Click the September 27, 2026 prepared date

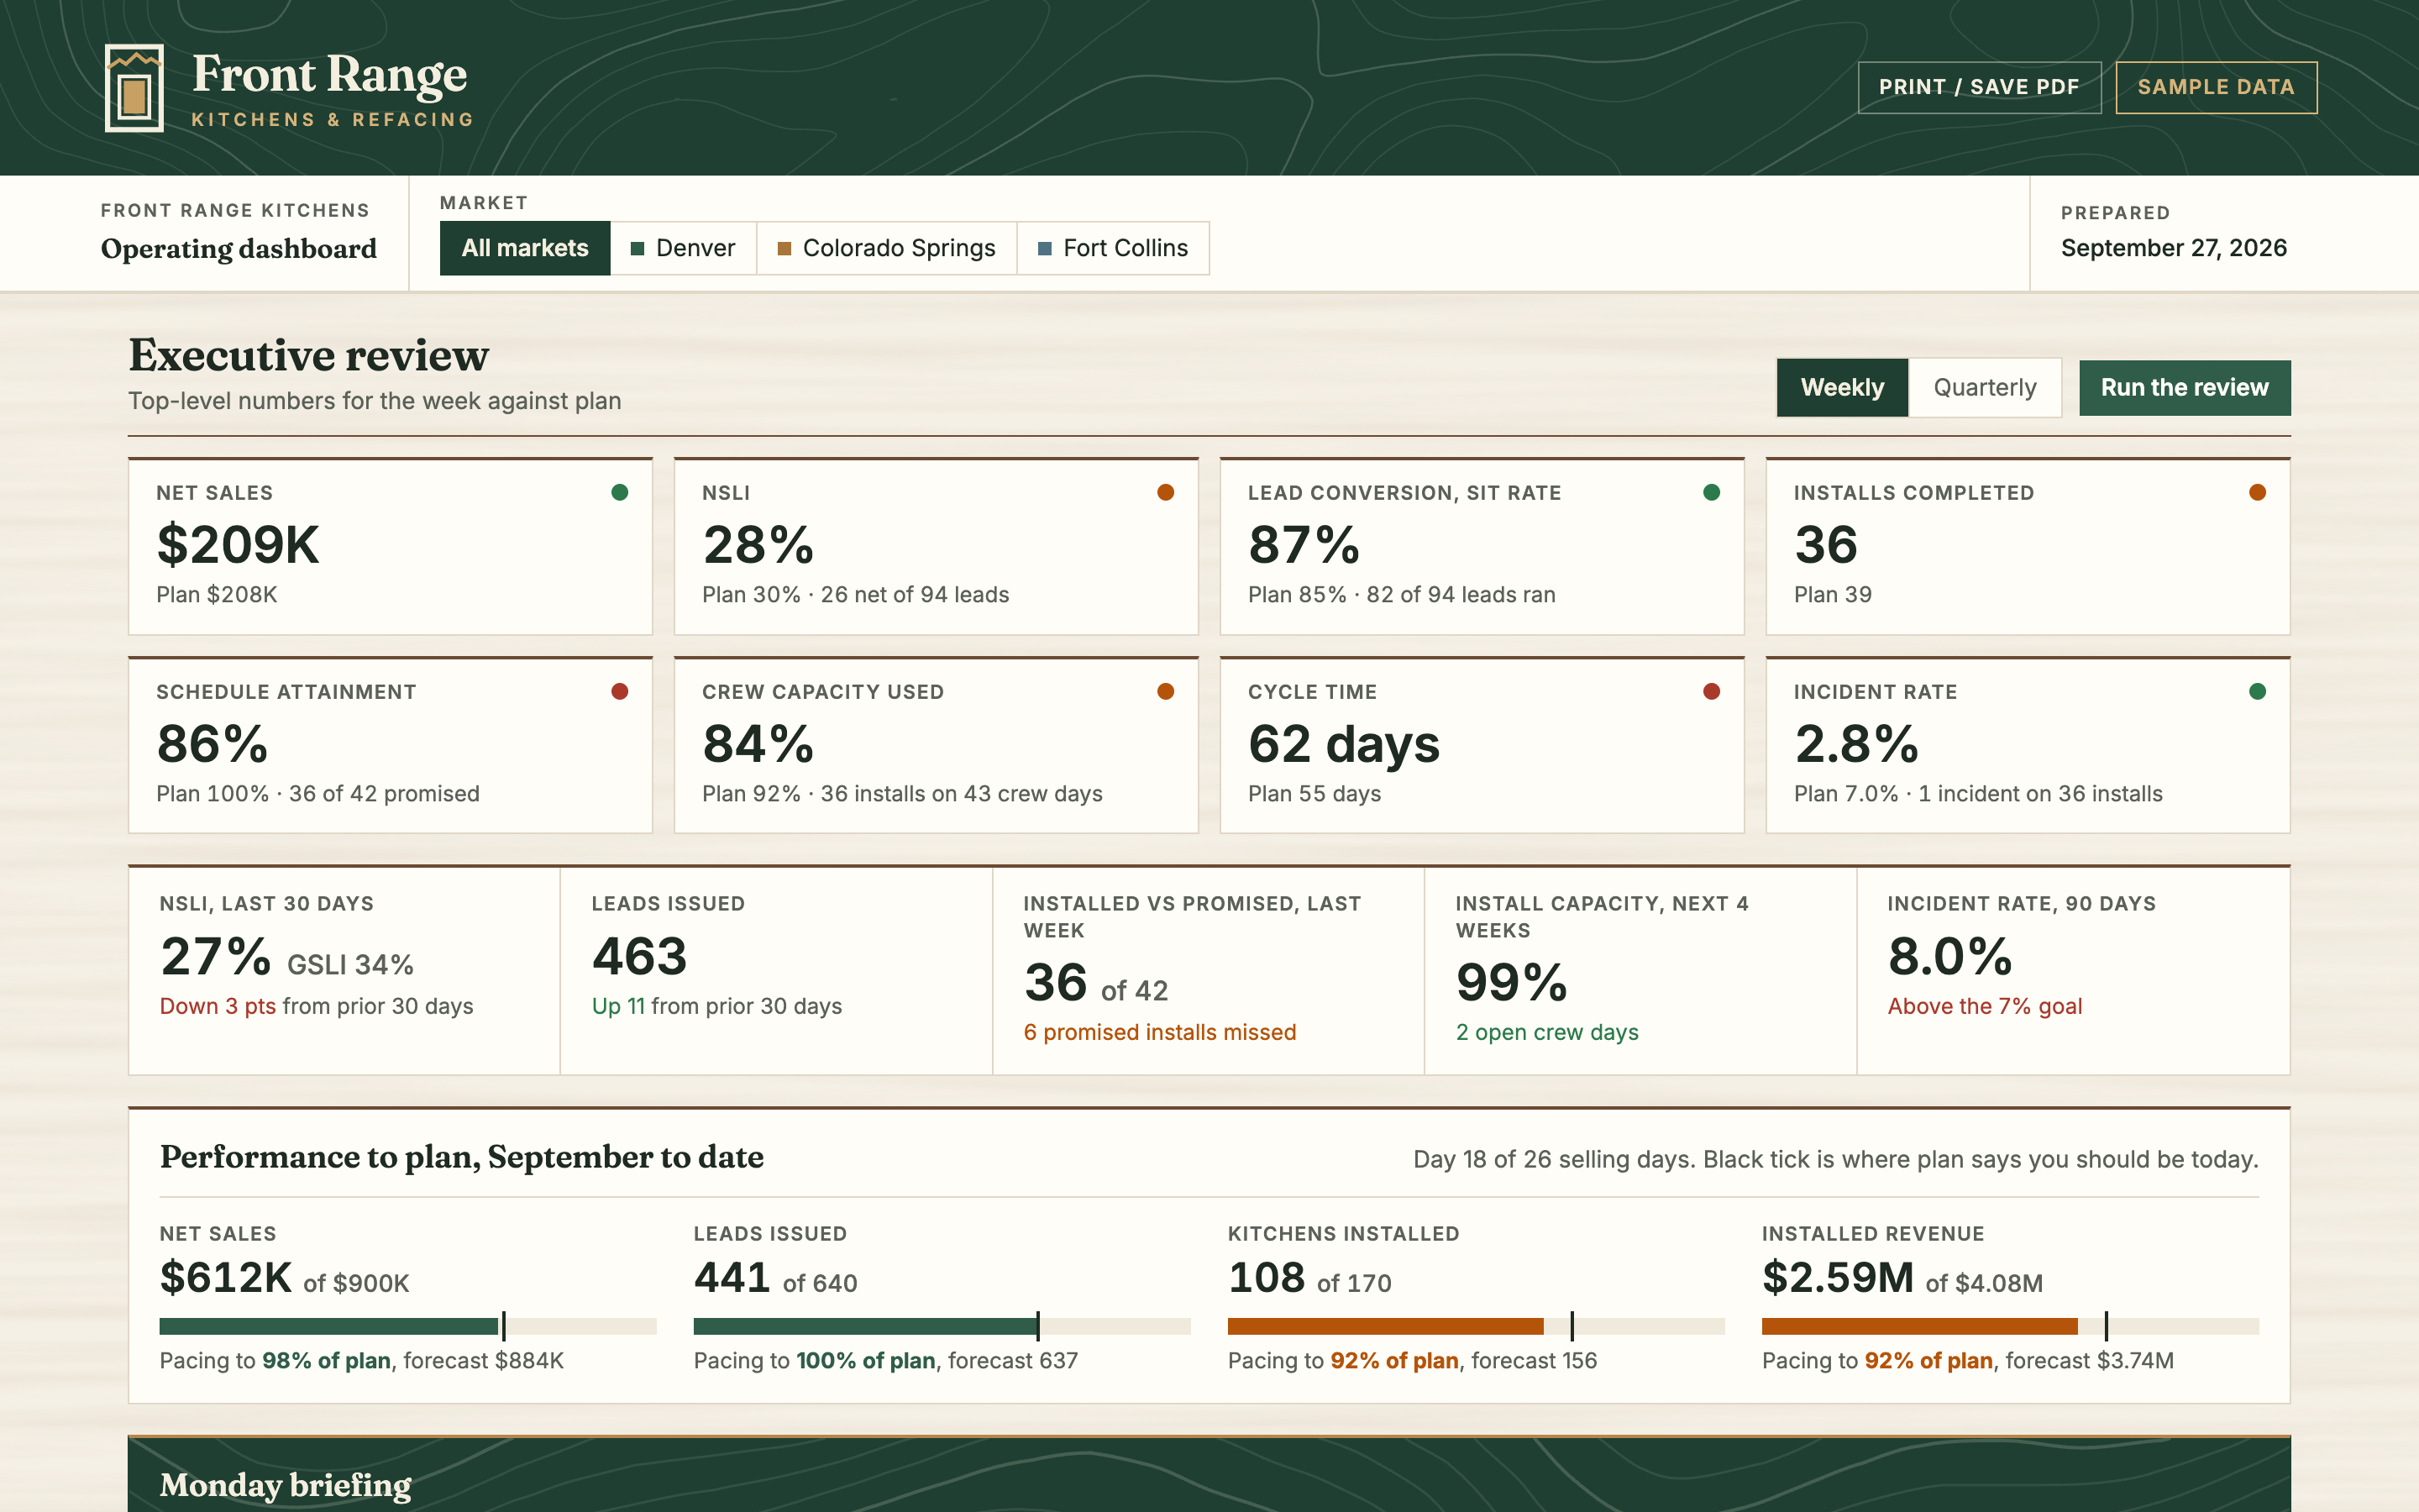(x=2173, y=248)
